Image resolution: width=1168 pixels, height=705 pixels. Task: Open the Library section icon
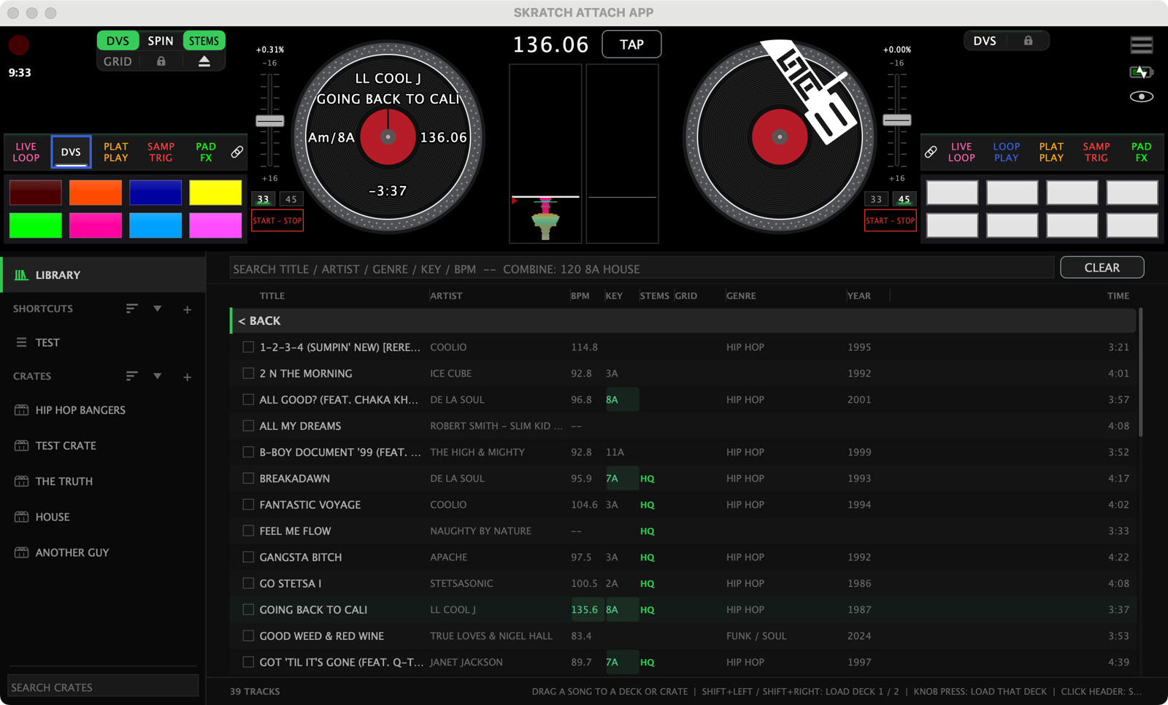click(21, 275)
